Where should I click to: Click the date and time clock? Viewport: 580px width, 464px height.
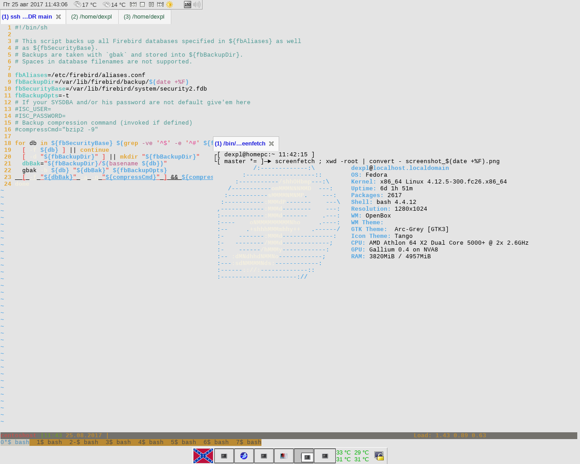pos(35,5)
